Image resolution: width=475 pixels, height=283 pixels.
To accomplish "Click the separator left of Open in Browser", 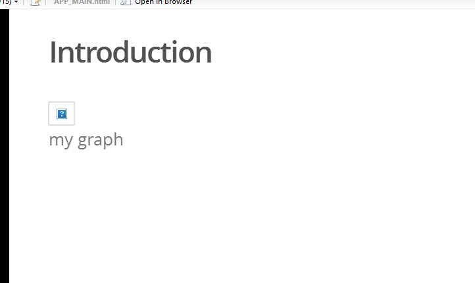I will 116,3.
